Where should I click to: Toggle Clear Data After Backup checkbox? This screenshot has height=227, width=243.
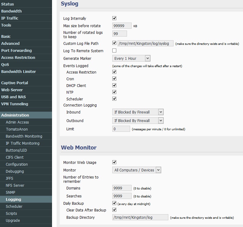point(114,210)
